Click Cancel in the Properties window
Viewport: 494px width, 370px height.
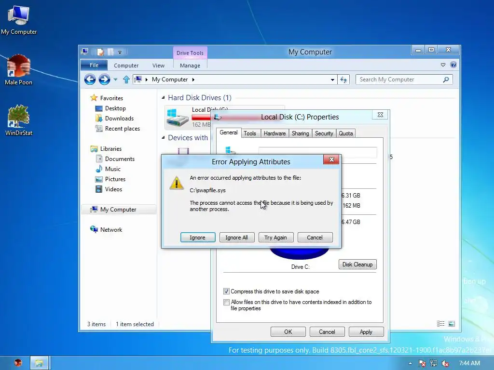coord(327,331)
